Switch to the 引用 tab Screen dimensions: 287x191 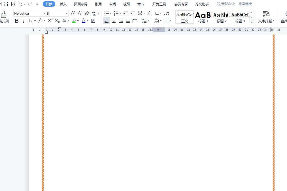(98, 4)
